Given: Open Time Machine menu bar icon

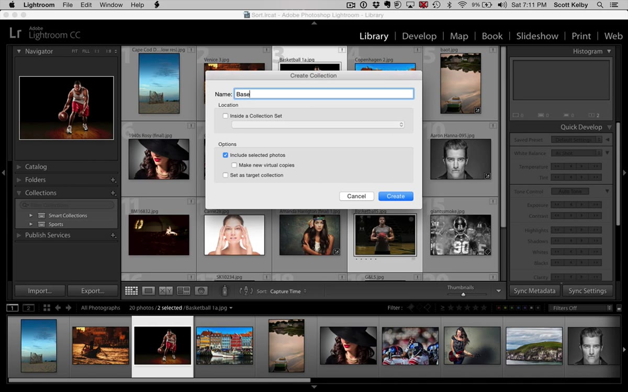Looking at the screenshot, I should click(x=436, y=5).
